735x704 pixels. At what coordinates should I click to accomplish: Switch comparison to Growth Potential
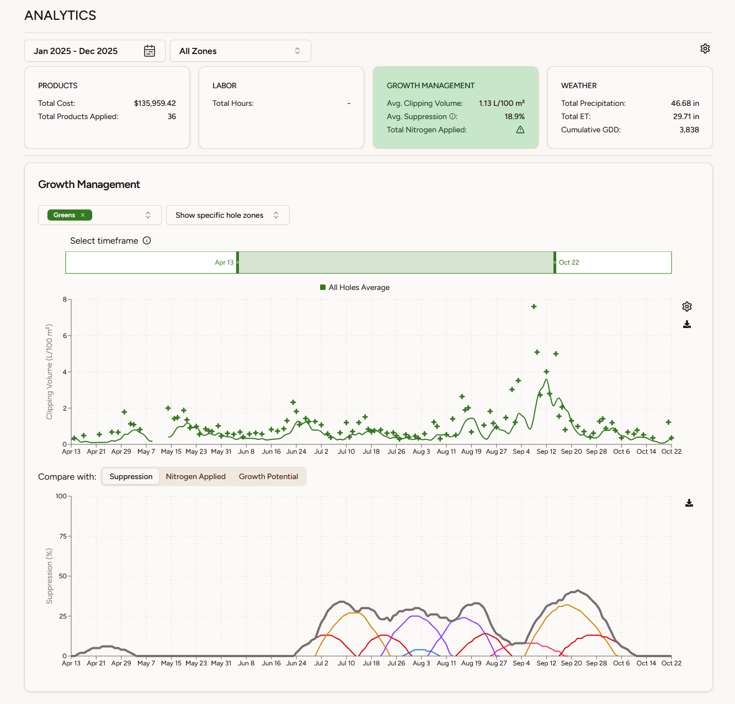[x=268, y=477]
